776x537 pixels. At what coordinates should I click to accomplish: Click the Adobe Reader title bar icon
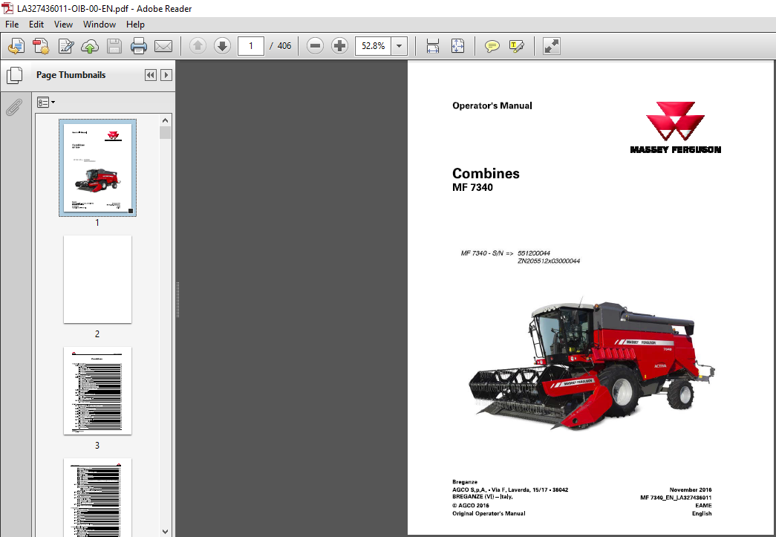tap(7, 8)
